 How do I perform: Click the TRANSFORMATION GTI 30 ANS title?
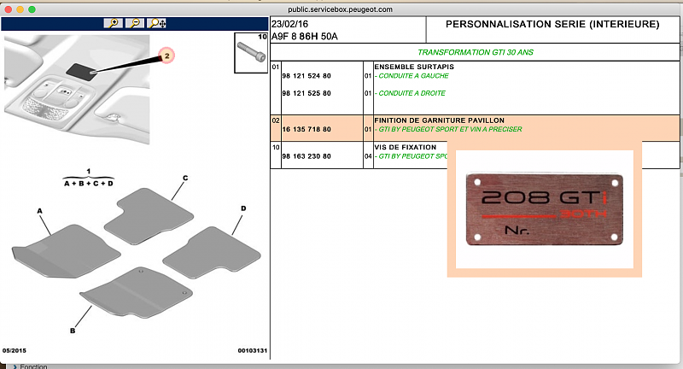(476, 52)
